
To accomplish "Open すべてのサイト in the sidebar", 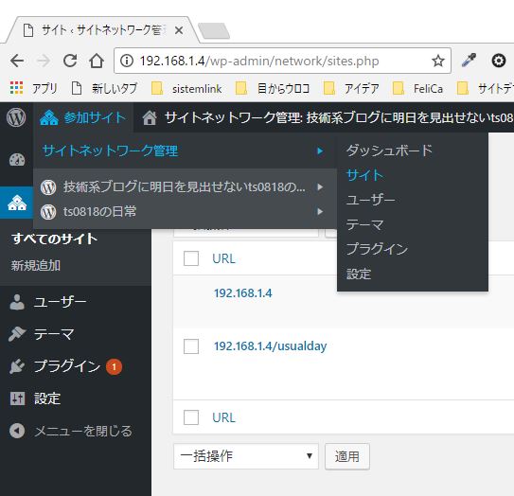I will [x=54, y=239].
